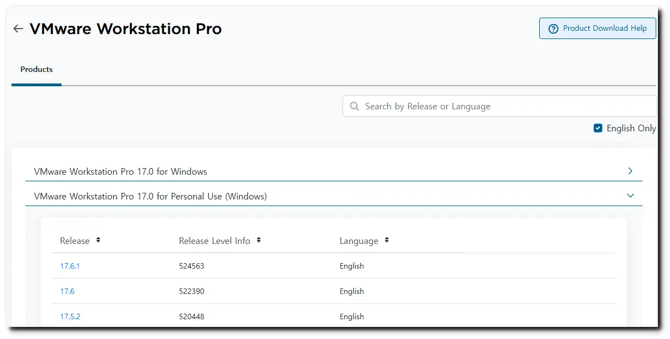This screenshot has width=670, height=339.
Task: Click the sort arrows on the Release column
Action: 97,240
